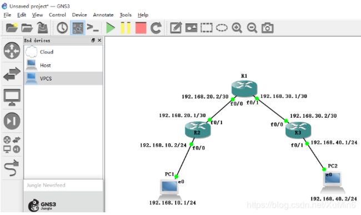Click the Save project icon
361x215 pixels.
(42, 28)
